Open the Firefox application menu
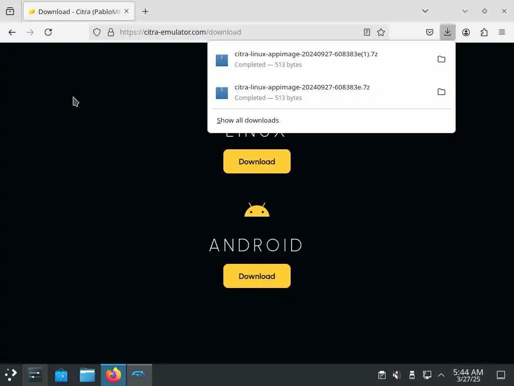514x386 pixels. 502,32
